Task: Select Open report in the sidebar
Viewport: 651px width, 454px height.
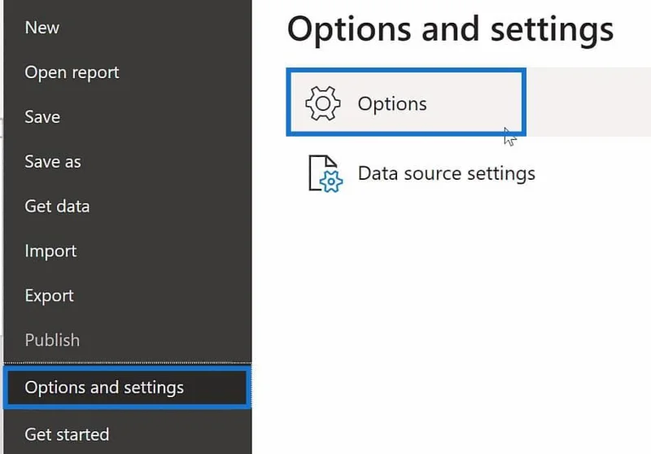Action: coord(72,72)
